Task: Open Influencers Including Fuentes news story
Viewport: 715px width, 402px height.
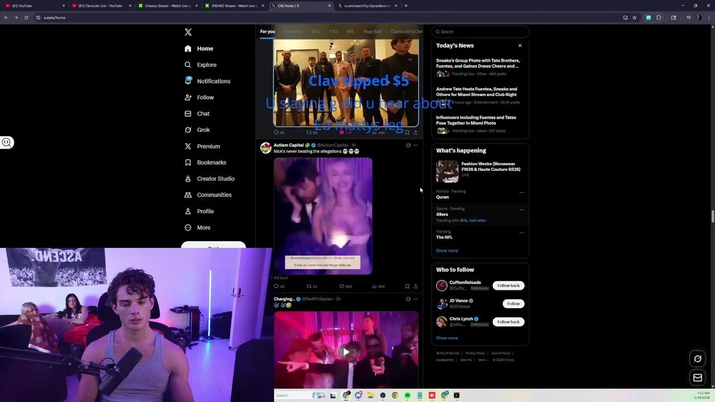Action: [480, 124]
